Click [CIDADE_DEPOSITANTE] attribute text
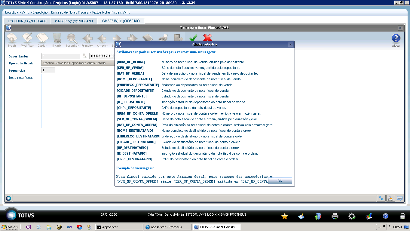This screenshot has width=410, height=231. (x=135, y=91)
